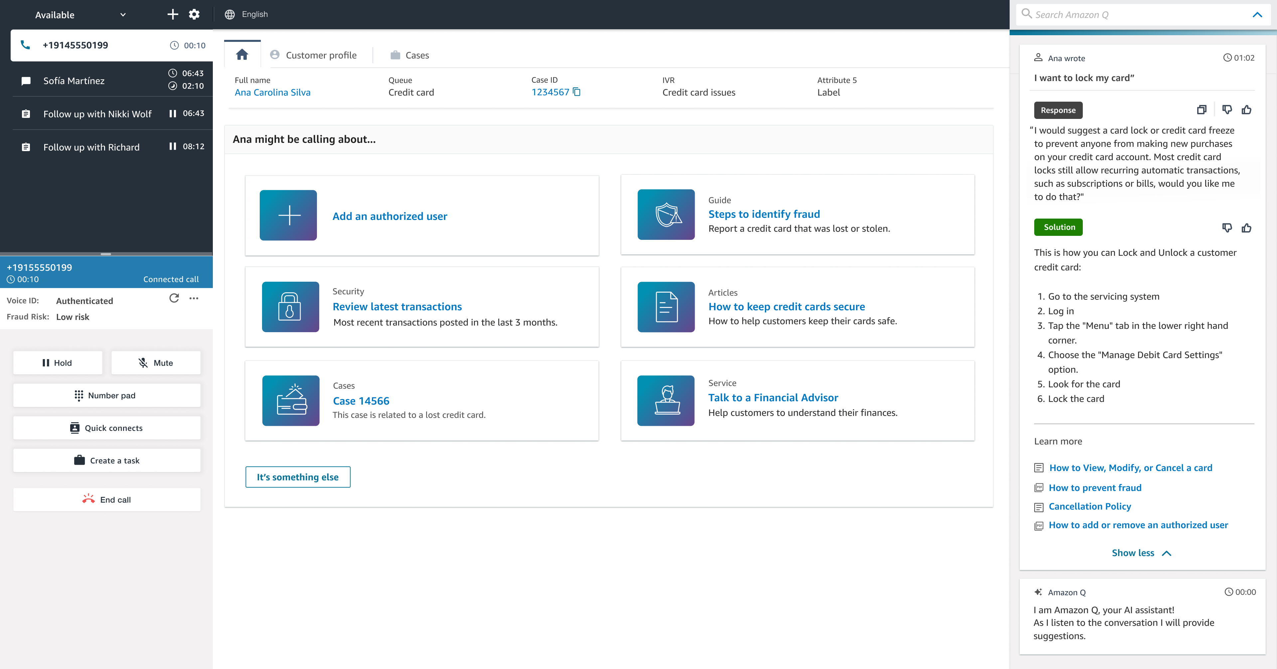Viewport: 1277px width, 669px height.
Task: Click the Hold call button
Action: click(x=55, y=362)
